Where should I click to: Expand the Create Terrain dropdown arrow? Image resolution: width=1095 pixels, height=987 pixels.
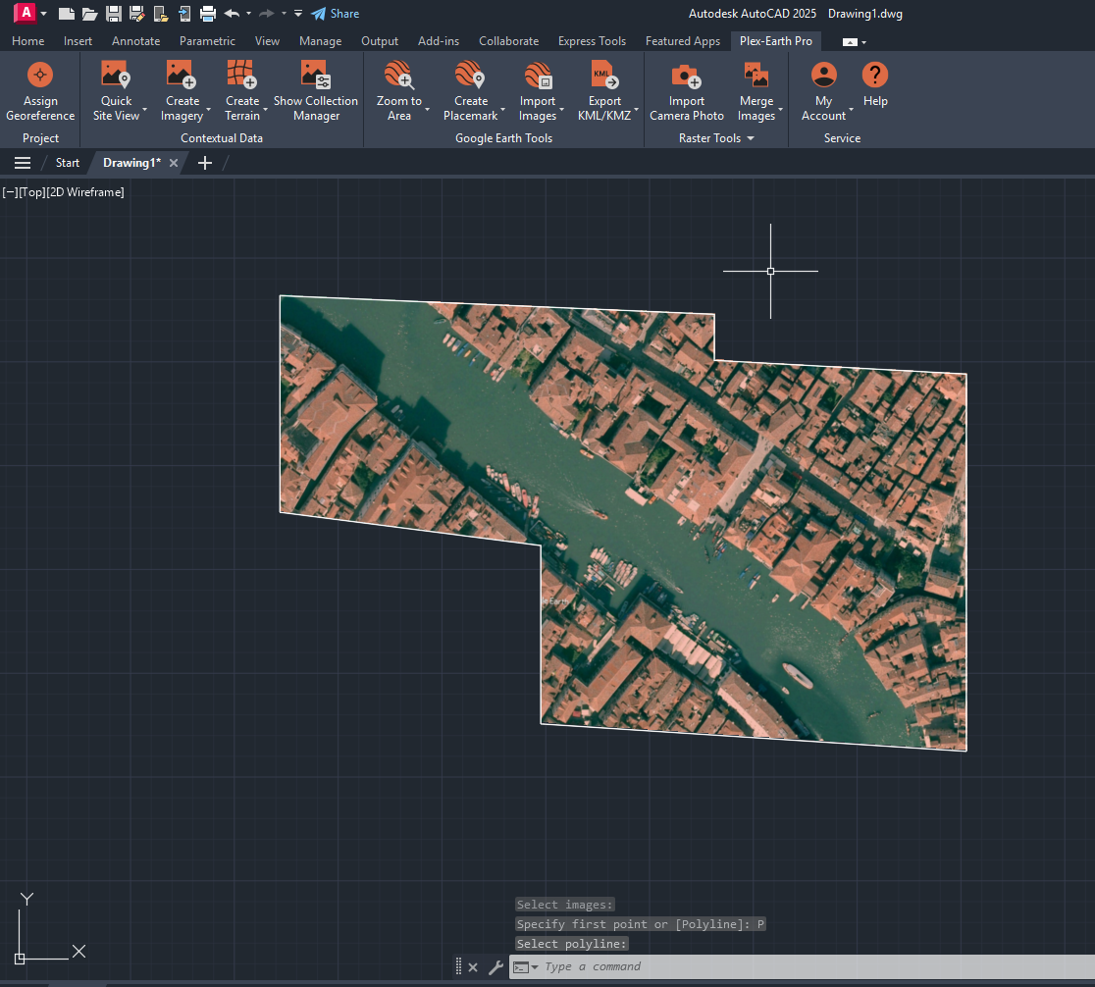[x=265, y=110]
